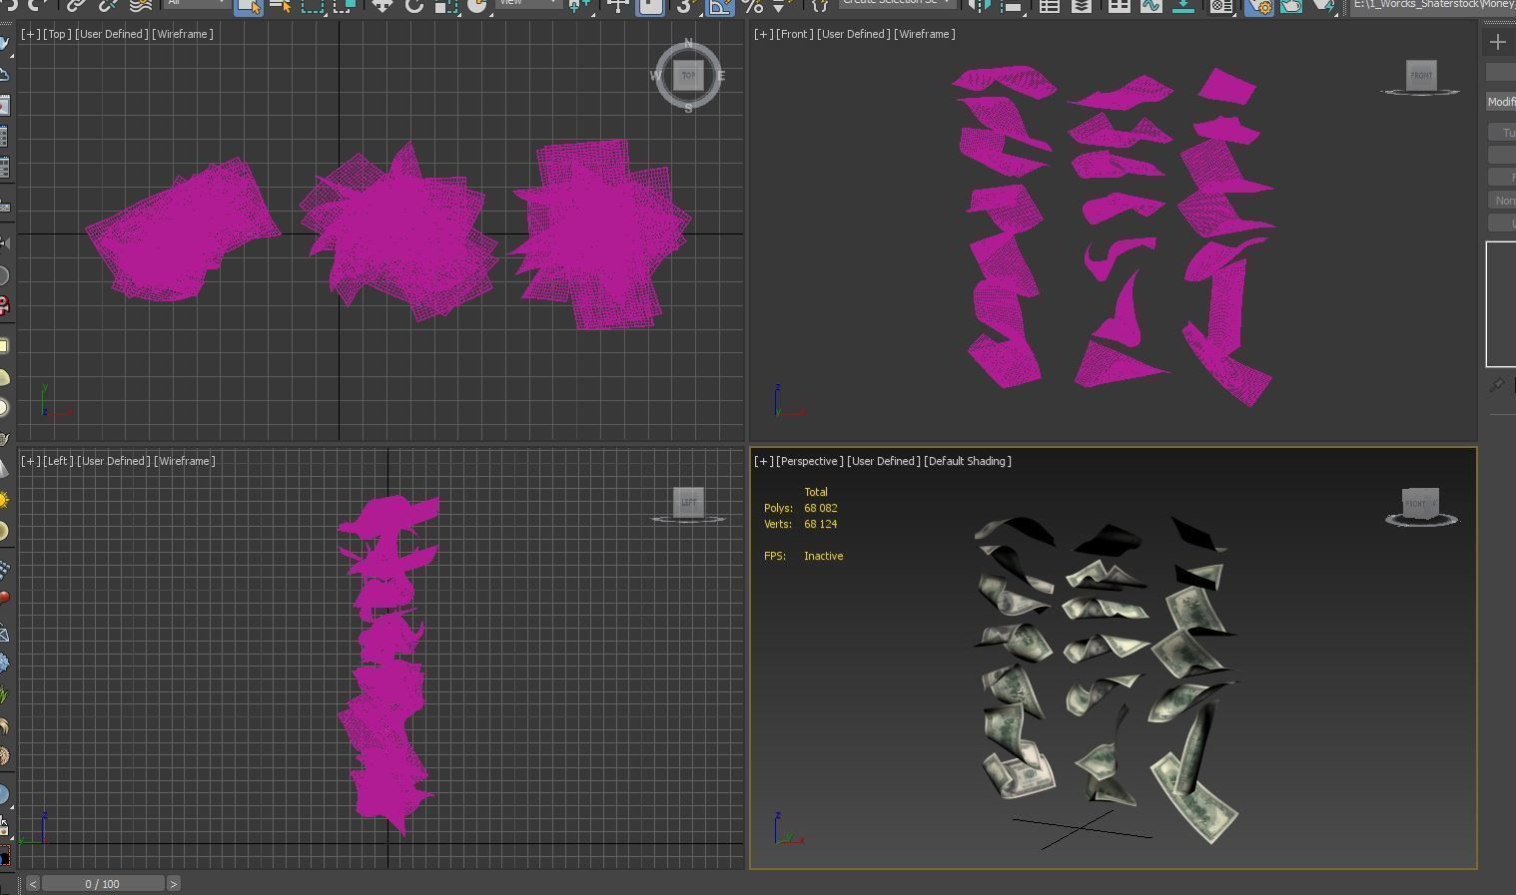Open the selection filter dropdown

click(197, 3)
